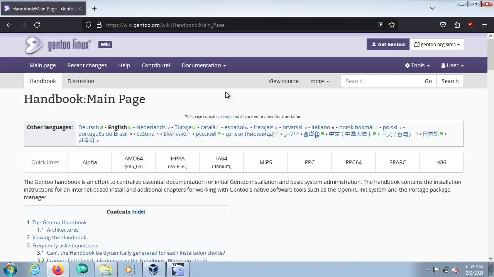The width and height of the screenshot is (494, 277).
Task: Open the tracking protection shield icon
Action: [x=88, y=25]
